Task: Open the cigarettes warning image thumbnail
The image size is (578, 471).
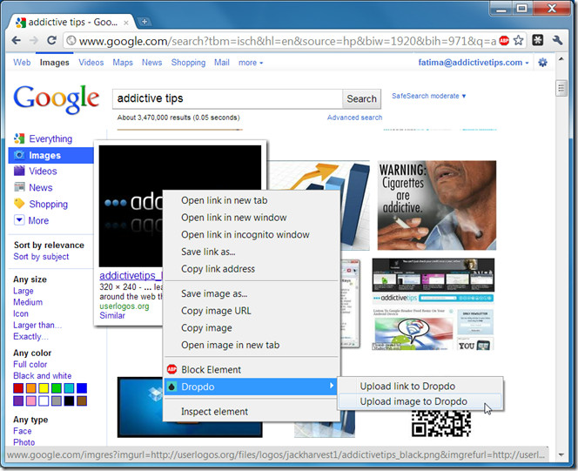Action: (436, 205)
